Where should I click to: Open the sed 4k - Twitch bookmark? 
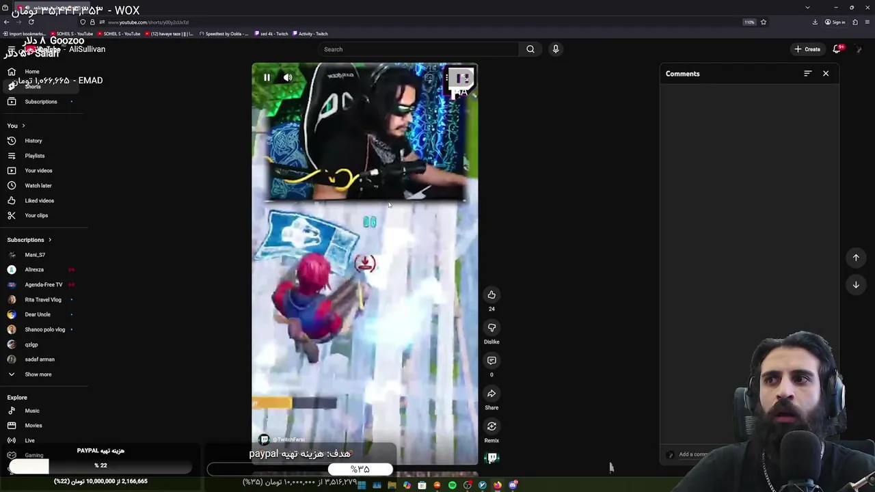[271, 33]
